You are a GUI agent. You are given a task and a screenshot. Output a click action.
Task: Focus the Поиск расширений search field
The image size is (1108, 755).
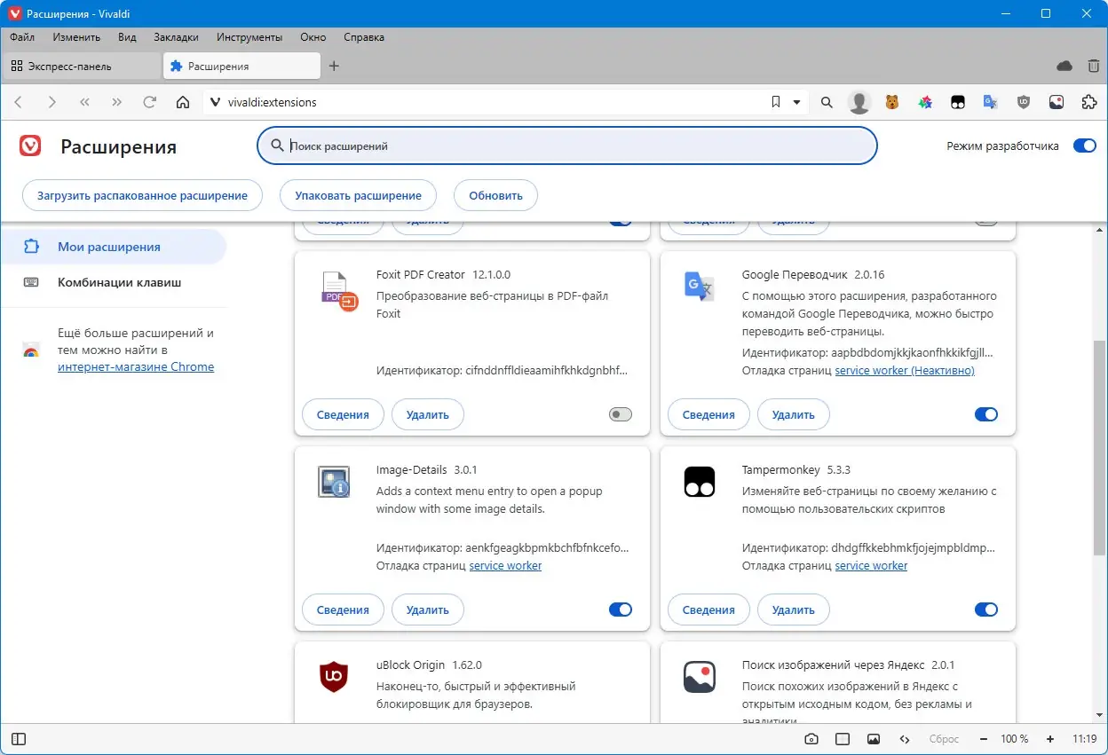[x=566, y=145]
